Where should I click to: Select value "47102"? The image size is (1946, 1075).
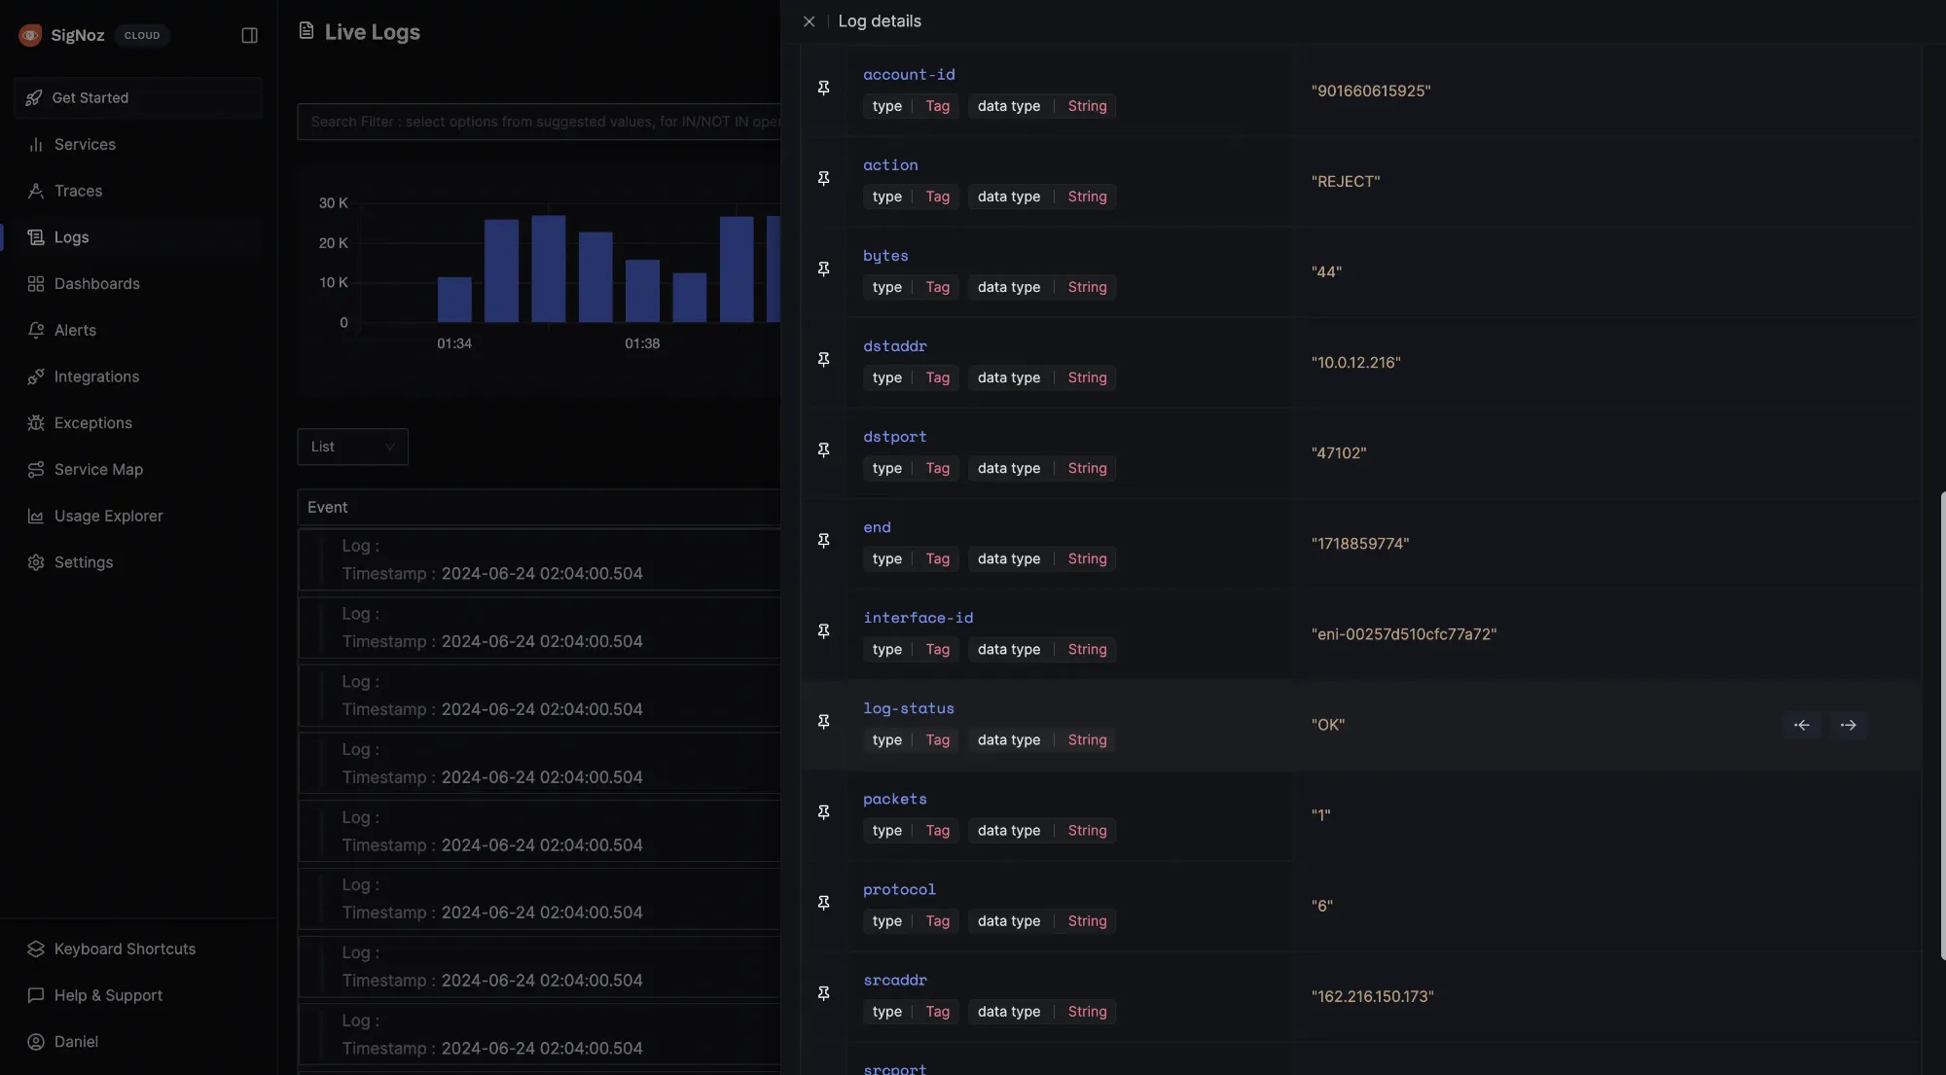coord(1339,452)
